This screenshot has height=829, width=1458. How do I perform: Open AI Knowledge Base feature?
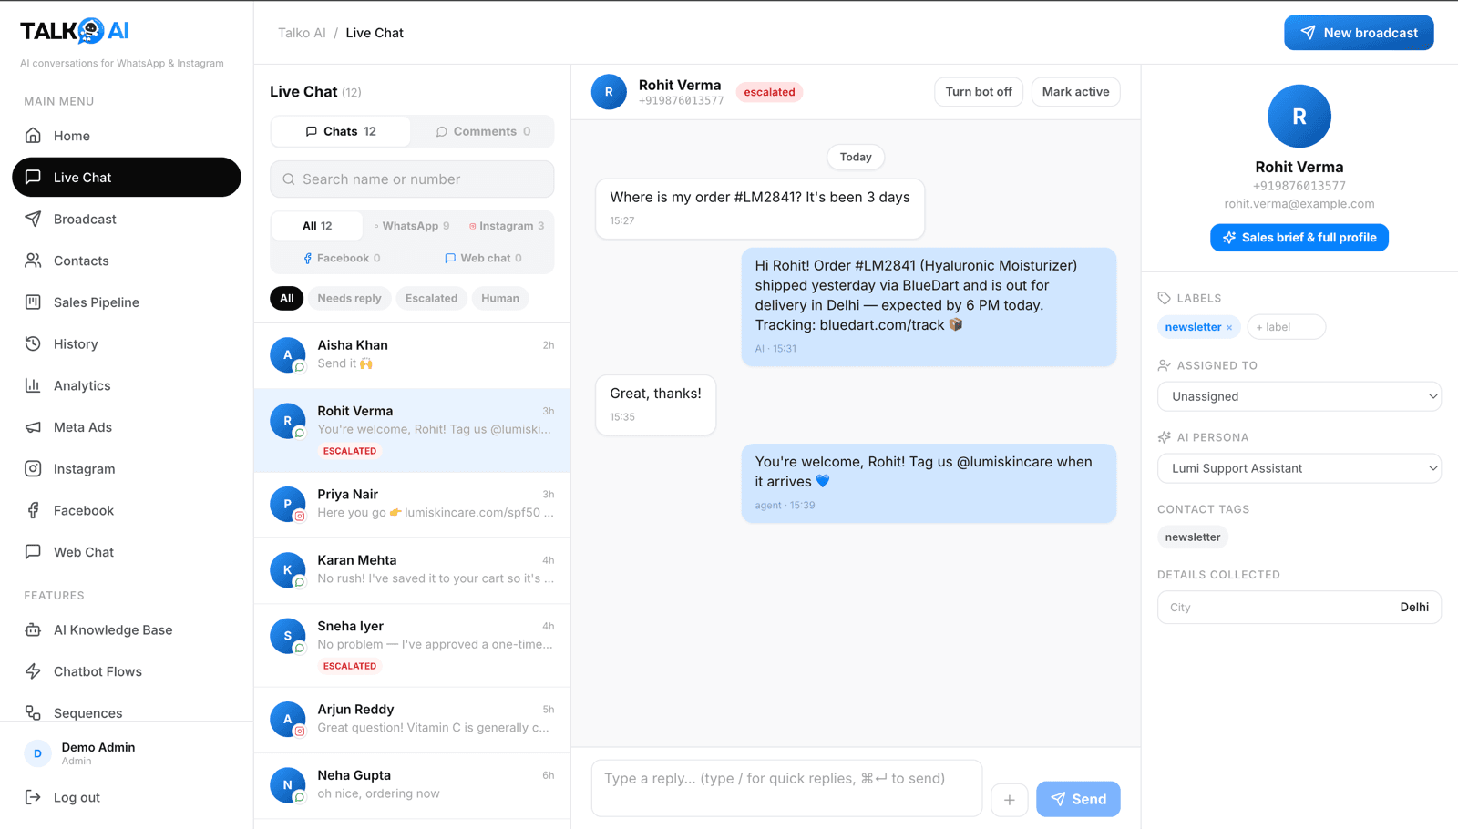(x=127, y=629)
